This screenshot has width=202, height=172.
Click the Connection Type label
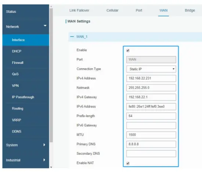[x=89, y=69]
